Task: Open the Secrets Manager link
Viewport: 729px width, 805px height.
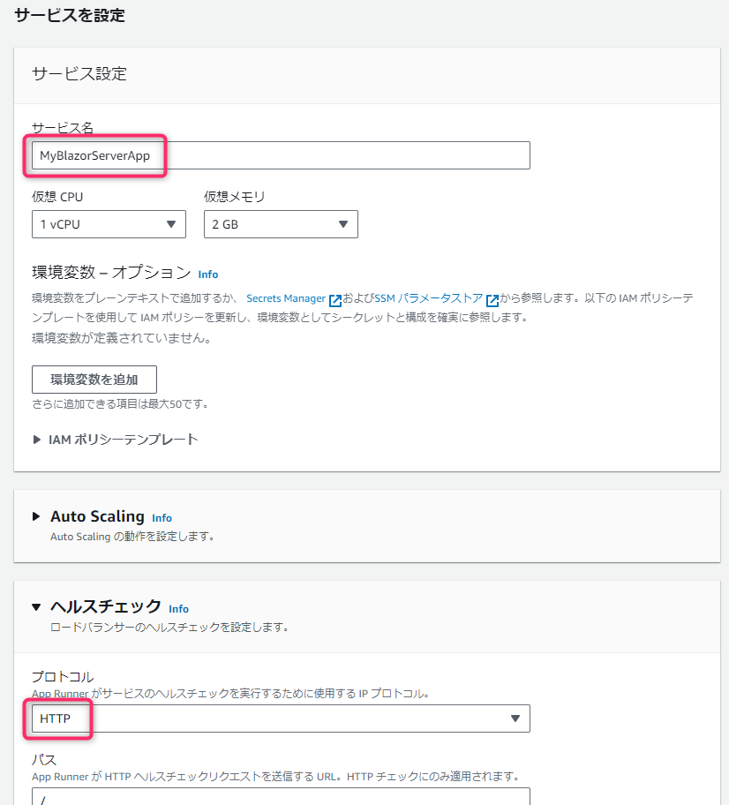Action: click(x=286, y=298)
